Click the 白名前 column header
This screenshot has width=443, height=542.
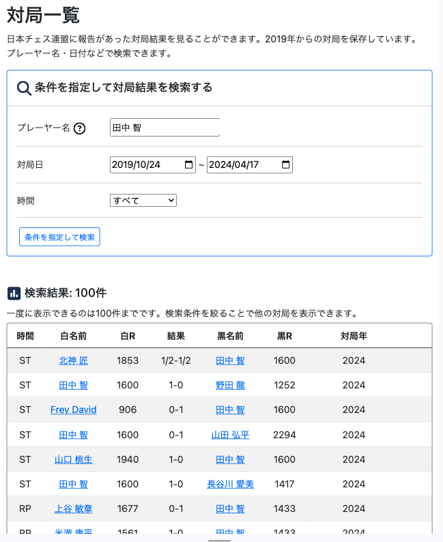(73, 336)
